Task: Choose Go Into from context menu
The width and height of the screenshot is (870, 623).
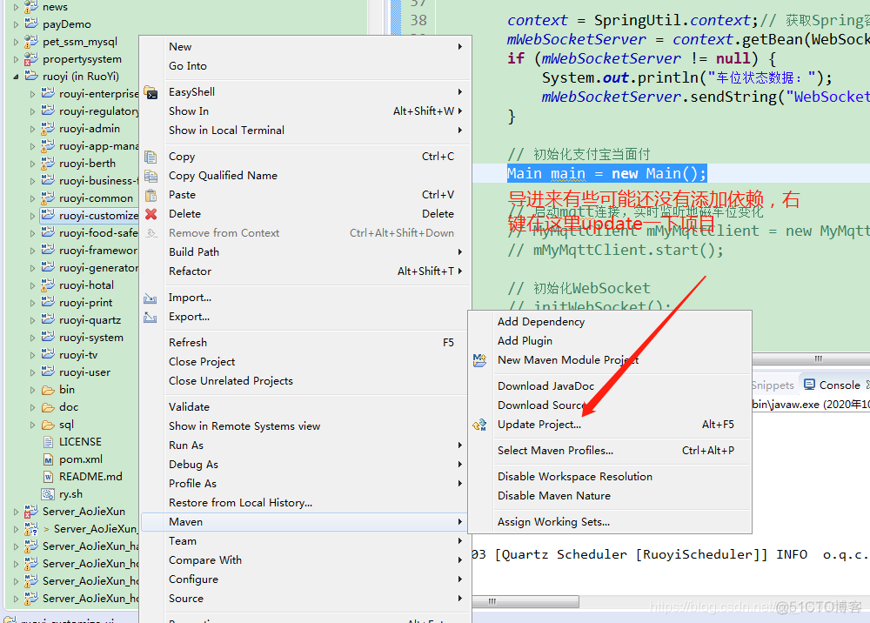Action: 305,66
